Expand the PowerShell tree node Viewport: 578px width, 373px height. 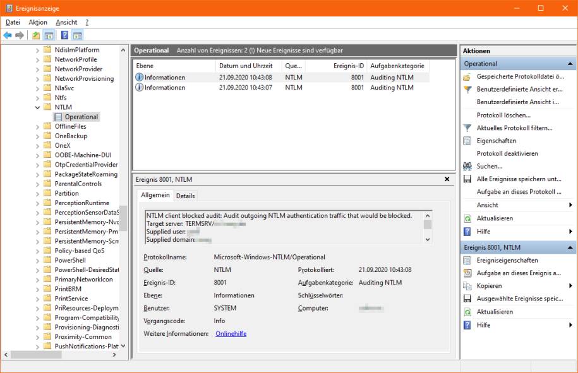point(37,261)
